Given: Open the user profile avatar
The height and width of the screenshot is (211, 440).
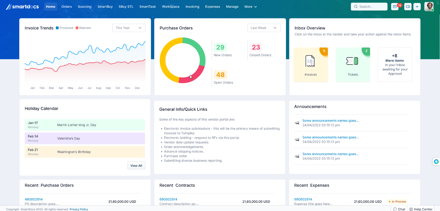Looking at the screenshot, I should point(429,7).
